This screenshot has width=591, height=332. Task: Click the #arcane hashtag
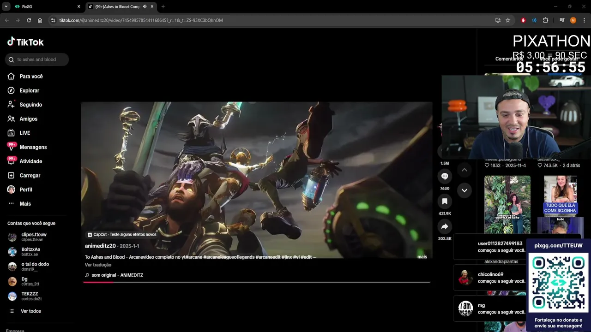(x=195, y=257)
